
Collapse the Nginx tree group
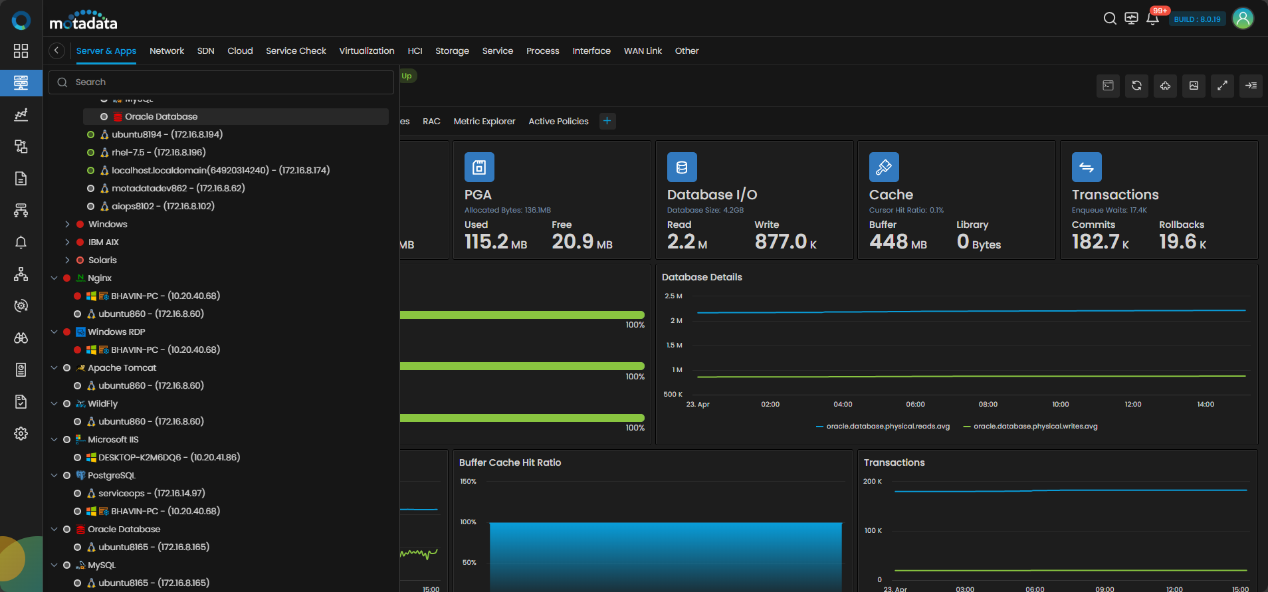tap(54, 278)
